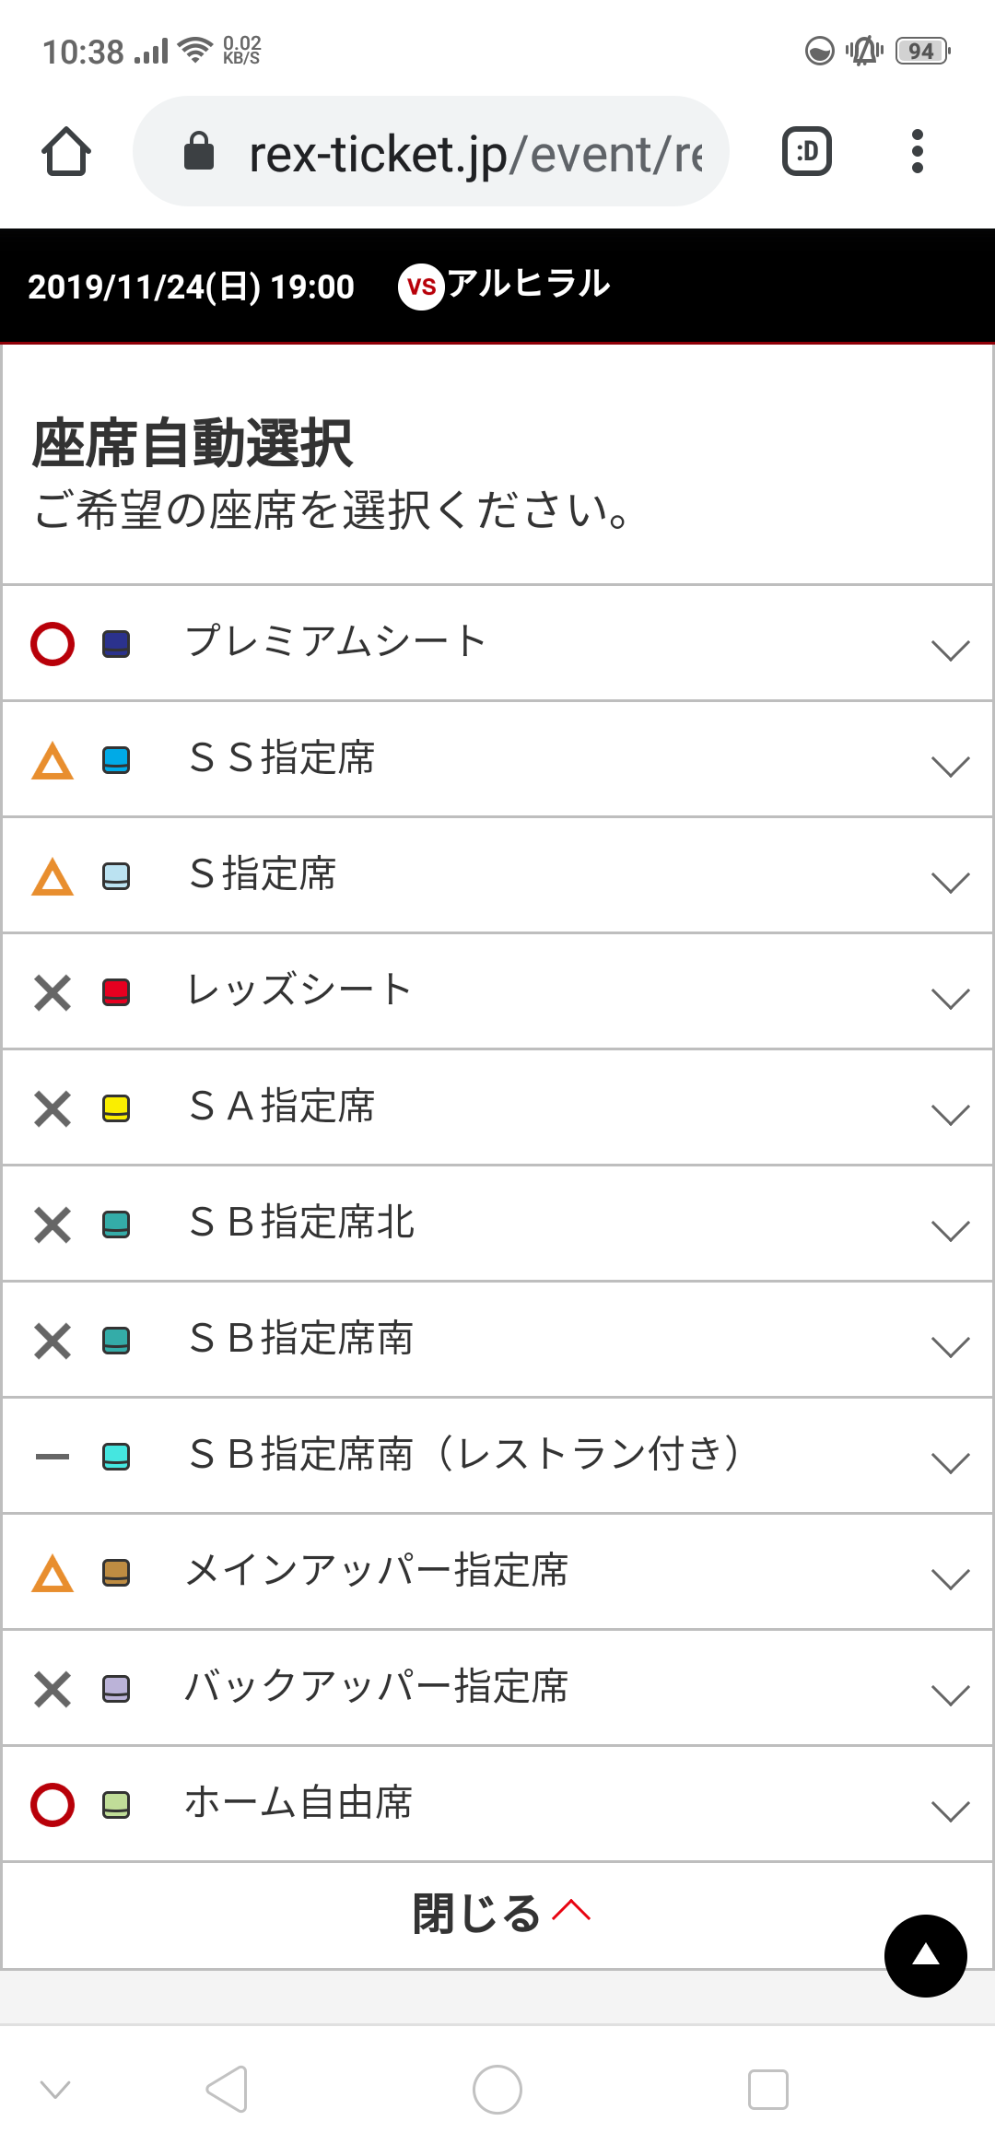The width and height of the screenshot is (995, 2156).
Task: Click the orange triangle icon beside ＳＳ指定席
Action: point(53,760)
